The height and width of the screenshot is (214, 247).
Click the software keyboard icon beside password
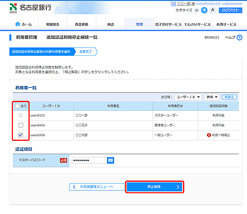coord(111,160)
